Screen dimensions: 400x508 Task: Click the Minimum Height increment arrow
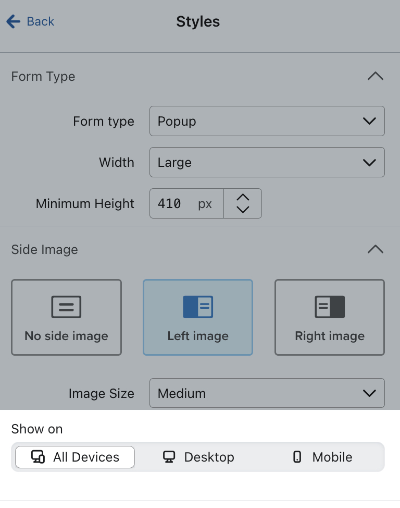(x=243, y=198)
